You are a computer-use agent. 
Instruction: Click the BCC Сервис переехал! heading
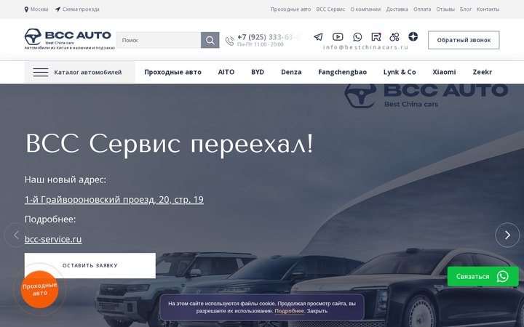coord(170,143)
